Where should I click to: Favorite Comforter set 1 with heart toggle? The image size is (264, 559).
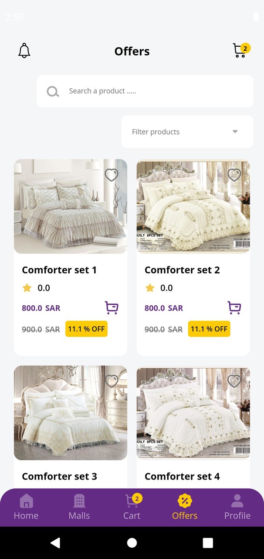112,175
